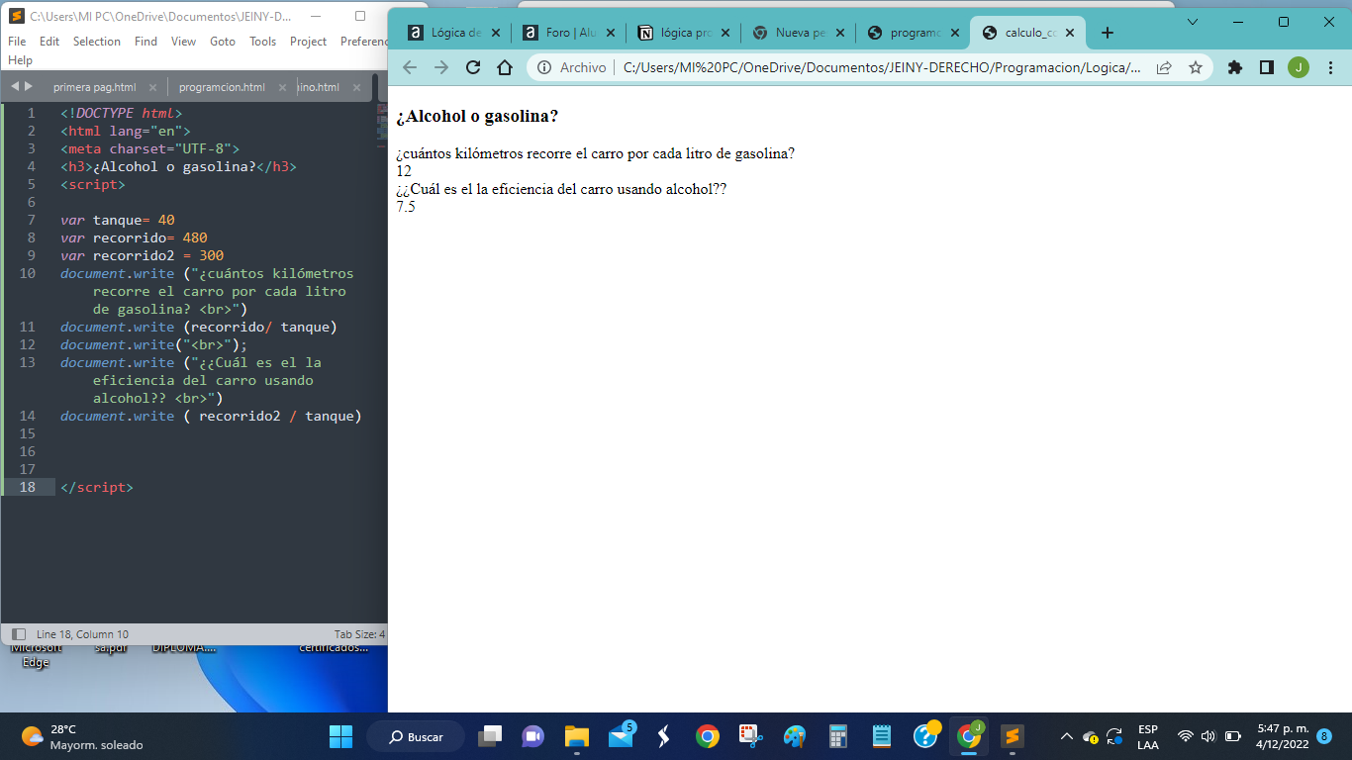This screenshot has width=1352, height=760.
Task: Open Sublime Selection menu
Action: tap(97, 42)
